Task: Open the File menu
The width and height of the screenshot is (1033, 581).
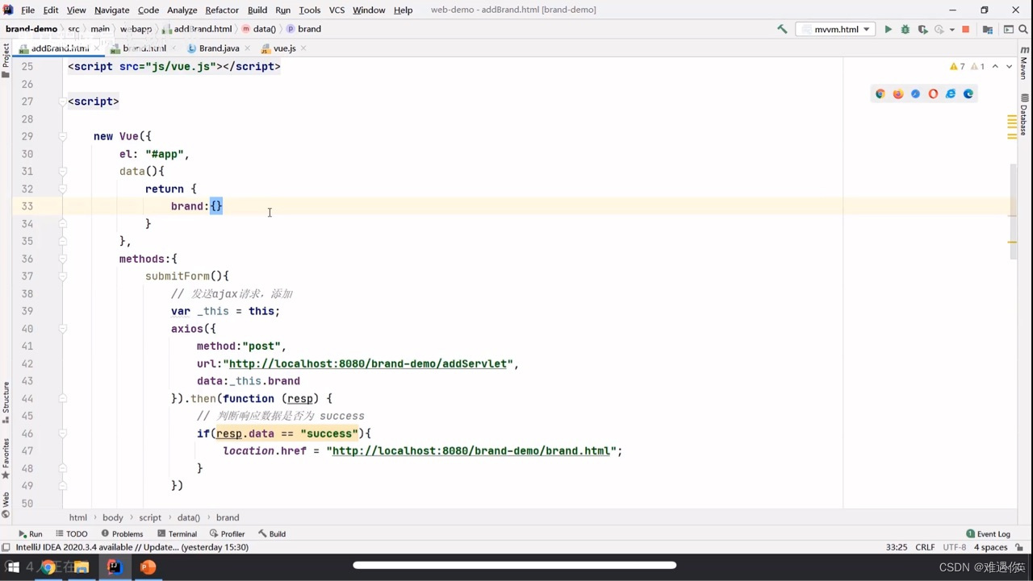Action: [27, 10]
